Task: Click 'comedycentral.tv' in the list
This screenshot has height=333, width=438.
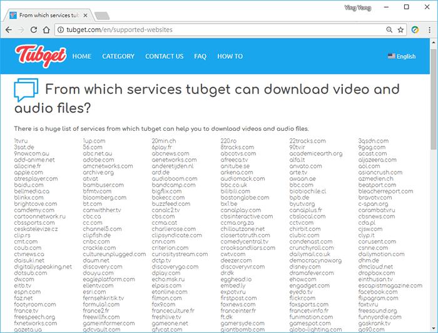Action: tap(245, 242)
